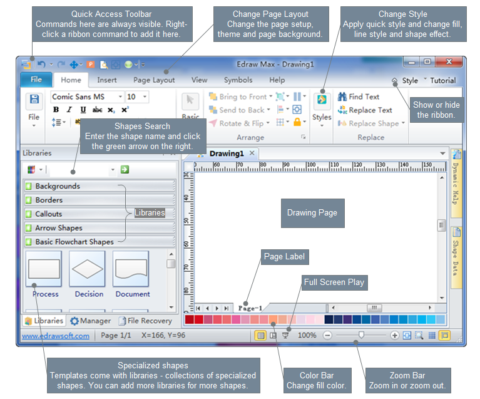Apply subscript formatting
The height and width of the screenshot is (399, 480).
(111, 110)
